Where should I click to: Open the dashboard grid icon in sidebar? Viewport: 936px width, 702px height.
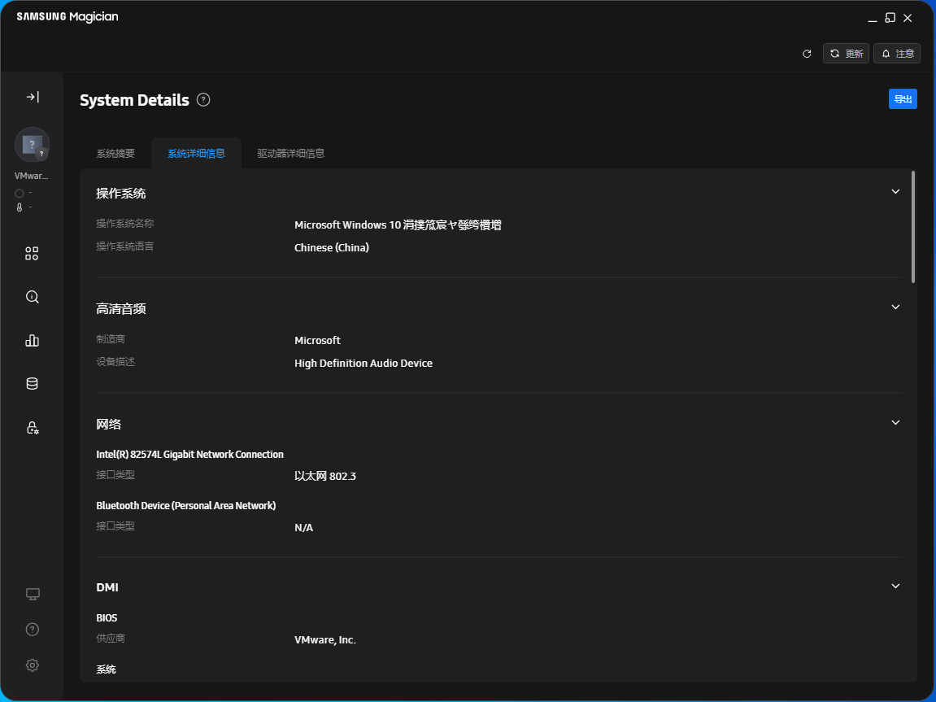point(32,253)
